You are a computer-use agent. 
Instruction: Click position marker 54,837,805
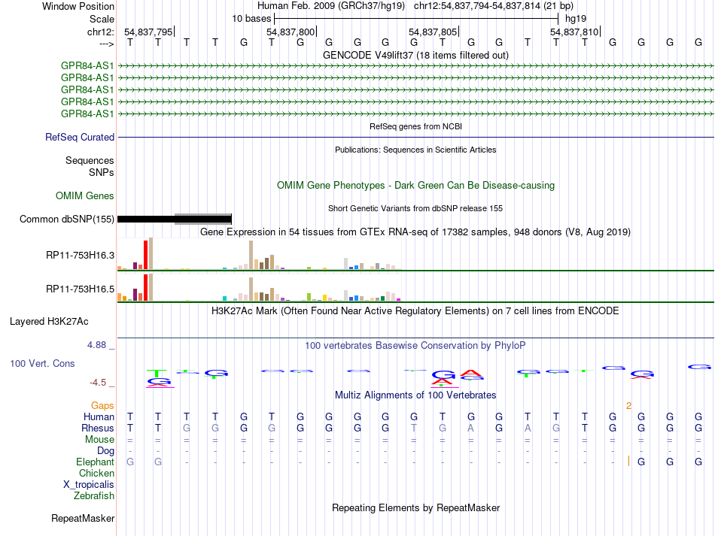(434, 32)
